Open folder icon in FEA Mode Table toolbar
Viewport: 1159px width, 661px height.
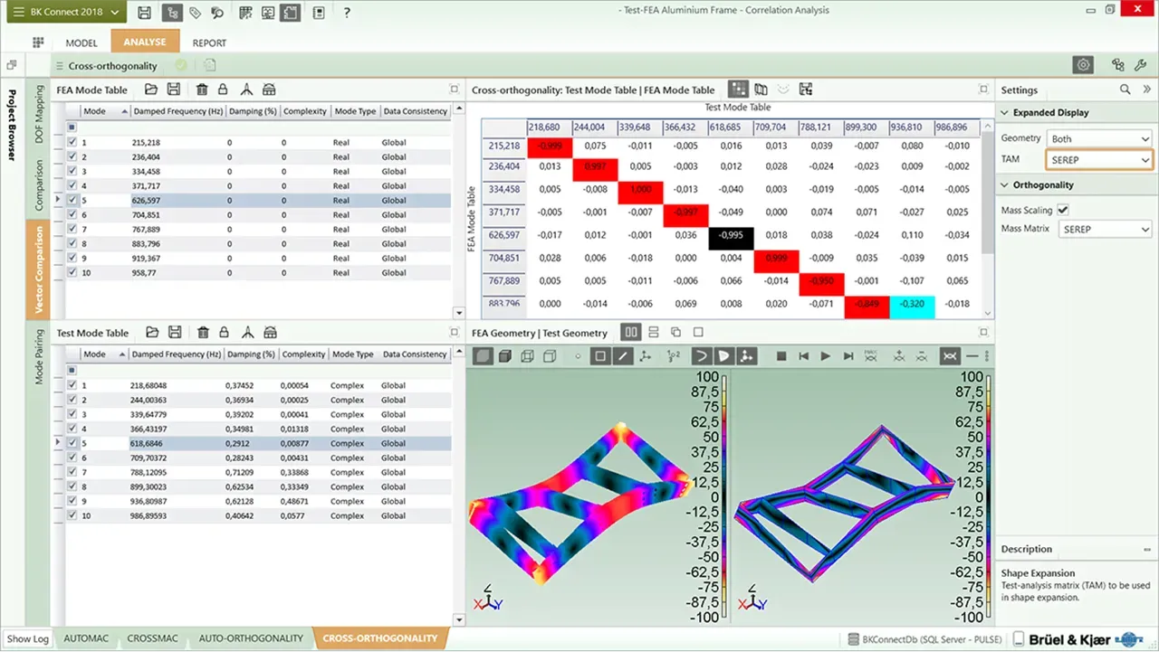tap(151, 90)
